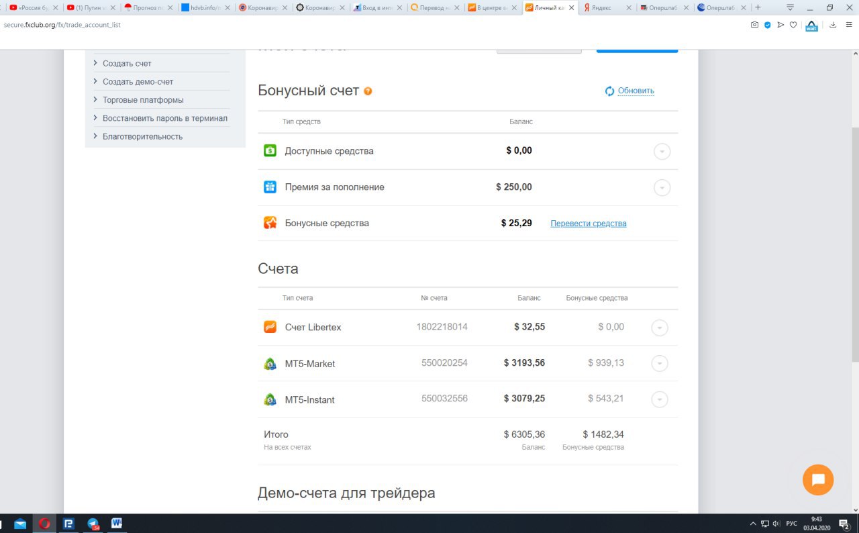Screen dimensions: 859x533
Task: Switch to the Прогноз browser tab
Action: point(149,8)
